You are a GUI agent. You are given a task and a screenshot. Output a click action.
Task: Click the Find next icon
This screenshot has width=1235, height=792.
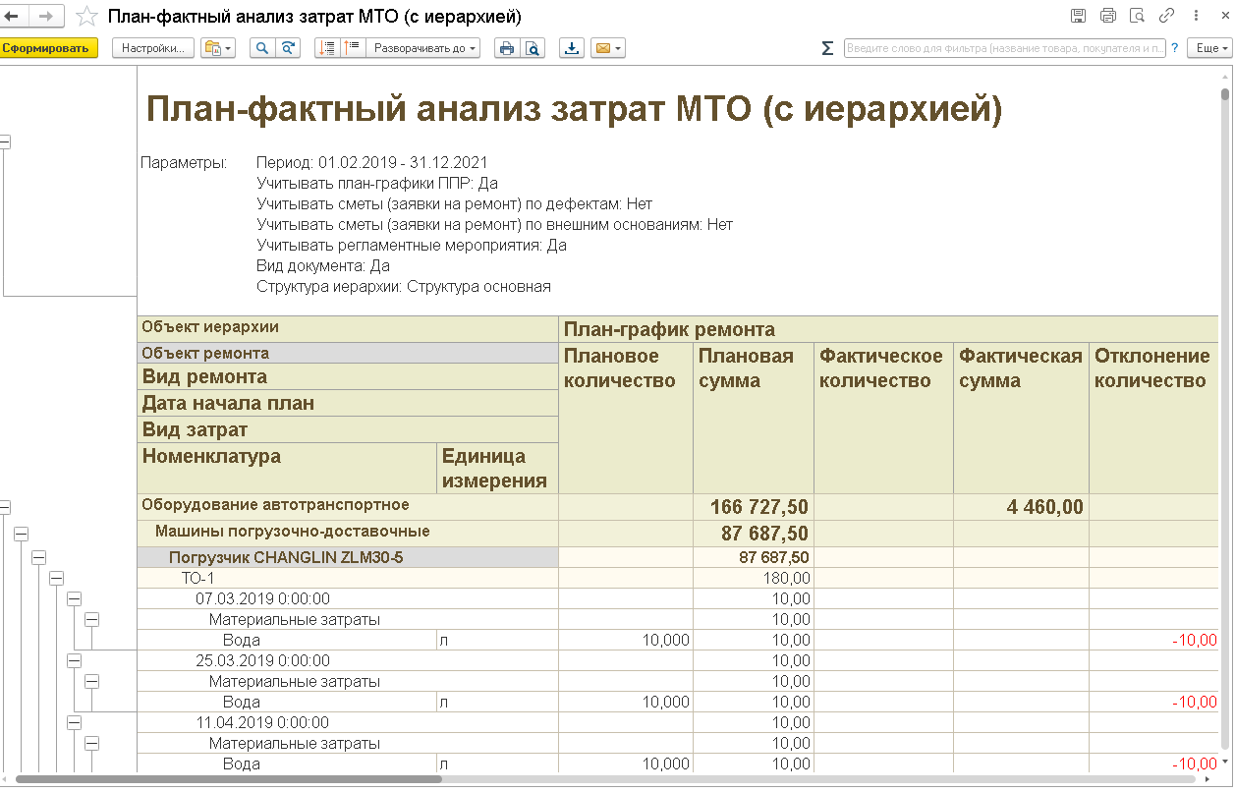(288, 48)
